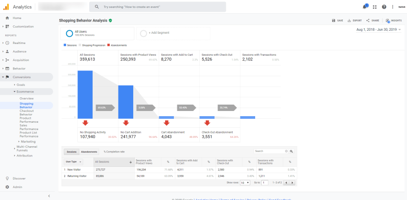
Task: Click the Cart Abandonment red arrow
Action: [x=167, y=123]
